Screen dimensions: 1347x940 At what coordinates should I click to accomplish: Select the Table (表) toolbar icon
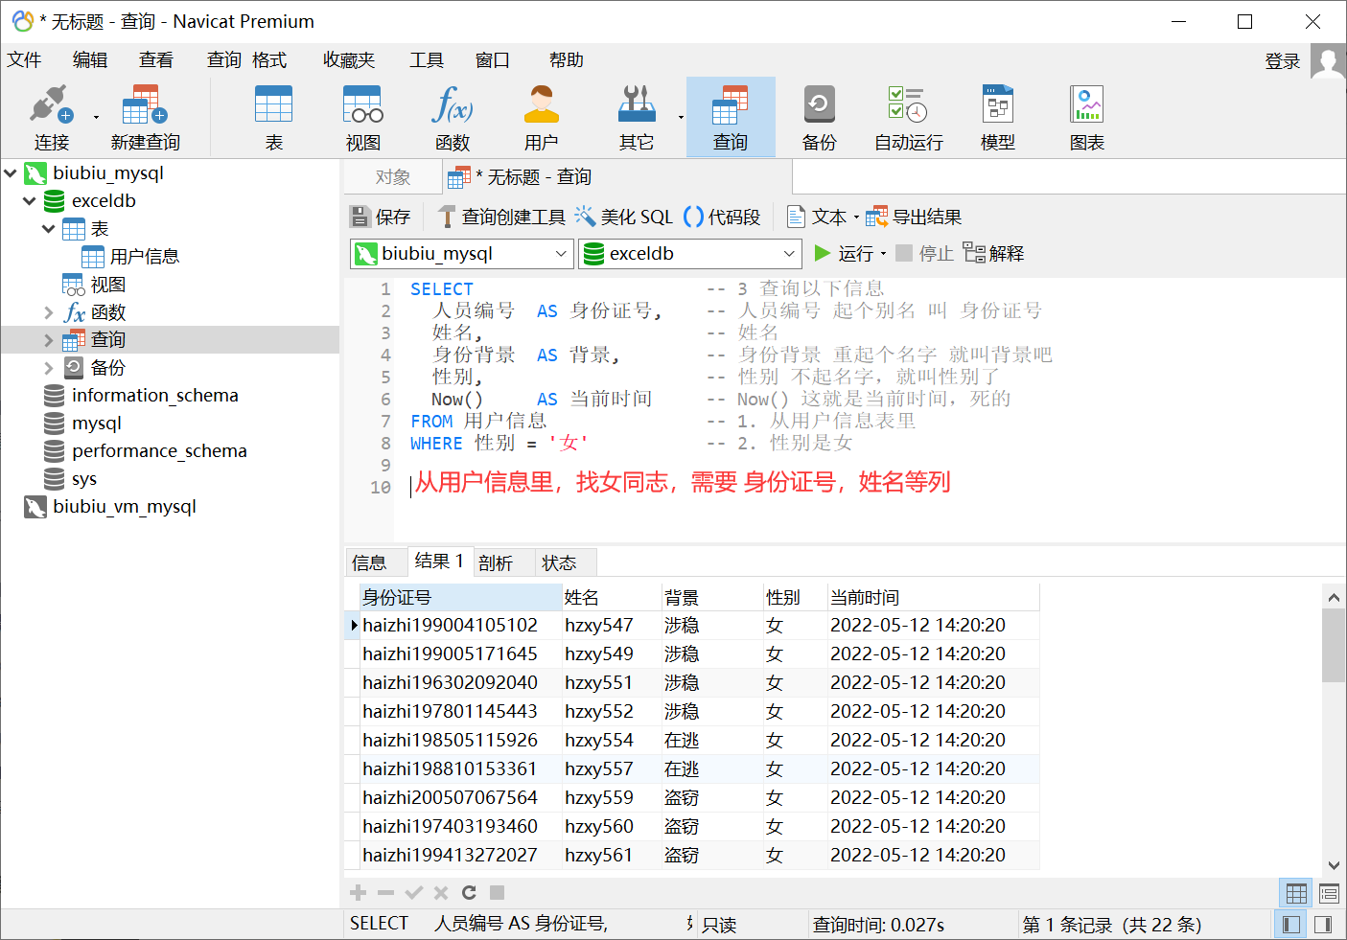[274, 117]
